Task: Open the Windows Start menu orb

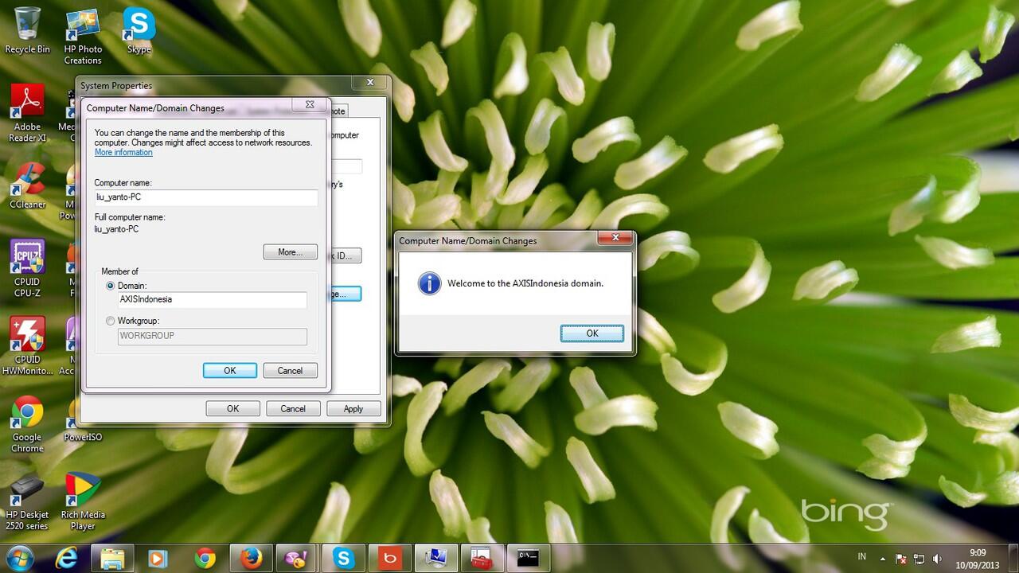Action: 18,558
